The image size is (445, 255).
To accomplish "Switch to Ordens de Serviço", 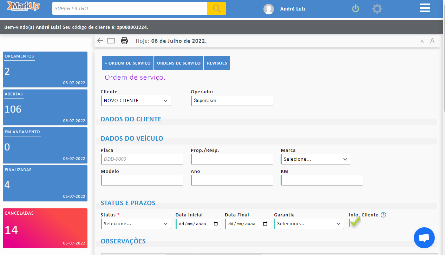I will [x=178, y=63].
